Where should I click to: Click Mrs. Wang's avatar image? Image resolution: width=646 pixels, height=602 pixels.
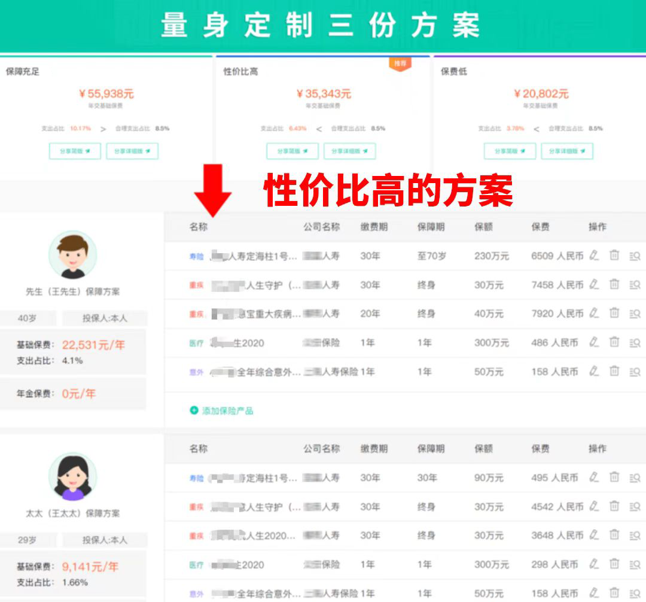pos(72,477)
